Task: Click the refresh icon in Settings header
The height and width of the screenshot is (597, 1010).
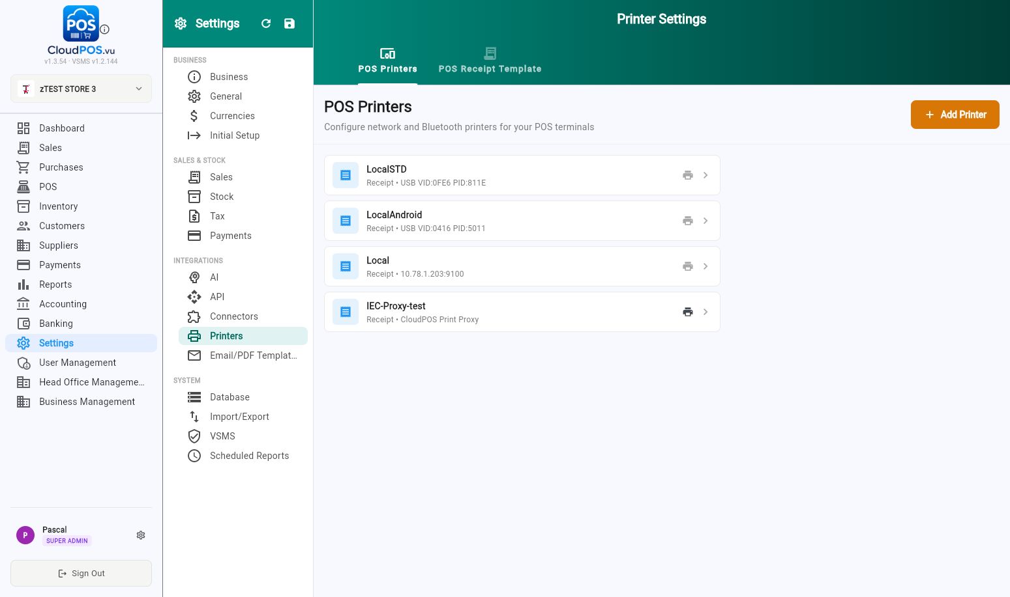Action: tap(266, 23)
